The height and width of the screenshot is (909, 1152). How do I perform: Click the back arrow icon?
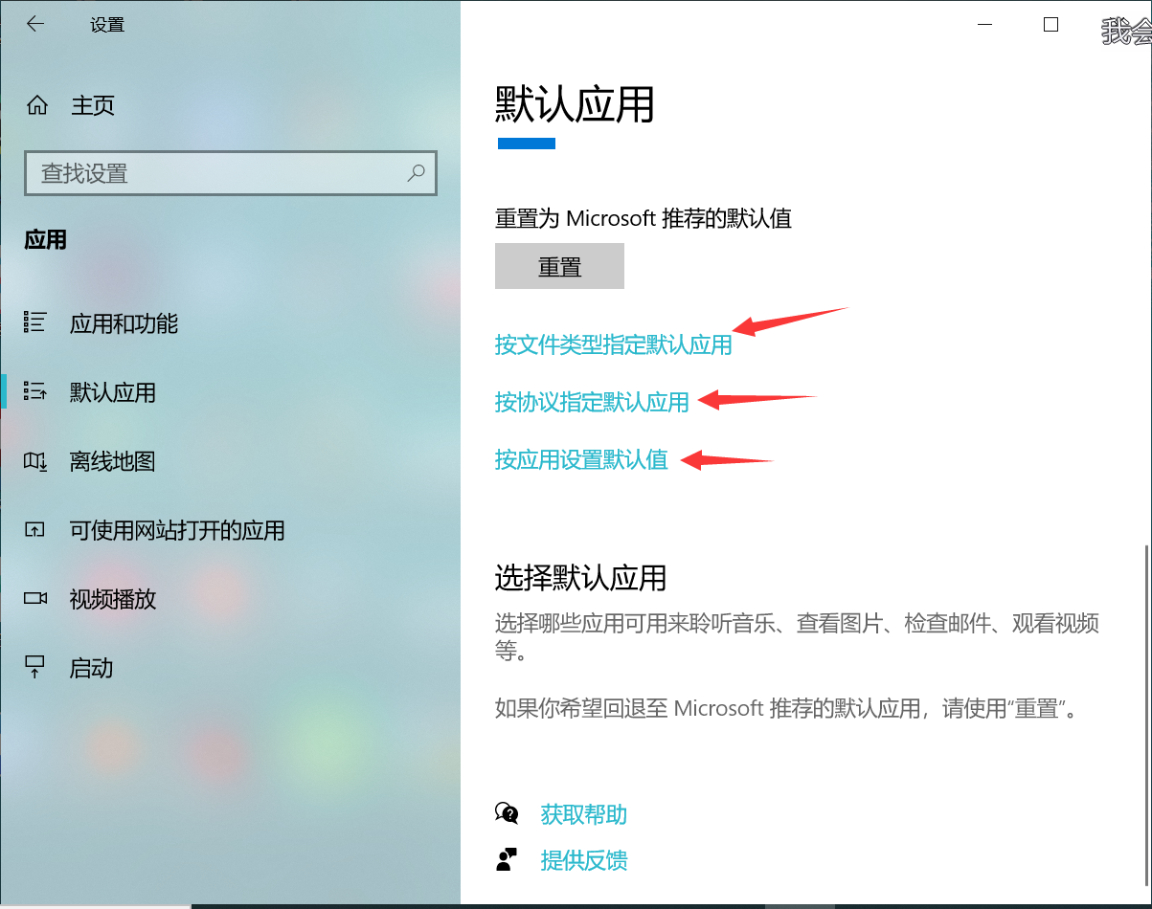pos(35,23)
